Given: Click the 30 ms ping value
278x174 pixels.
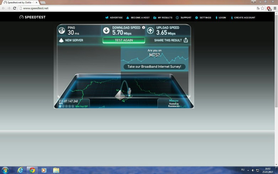Looking at the screenshot, I should click(73, 32).
